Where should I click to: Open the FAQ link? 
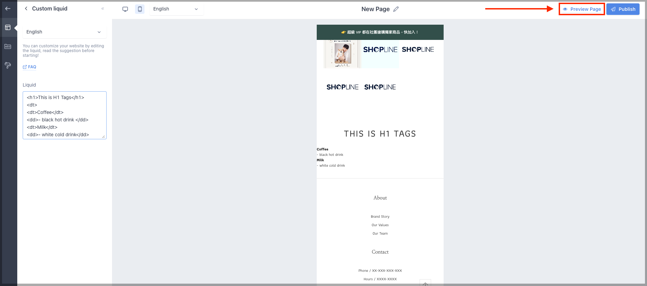29,67
